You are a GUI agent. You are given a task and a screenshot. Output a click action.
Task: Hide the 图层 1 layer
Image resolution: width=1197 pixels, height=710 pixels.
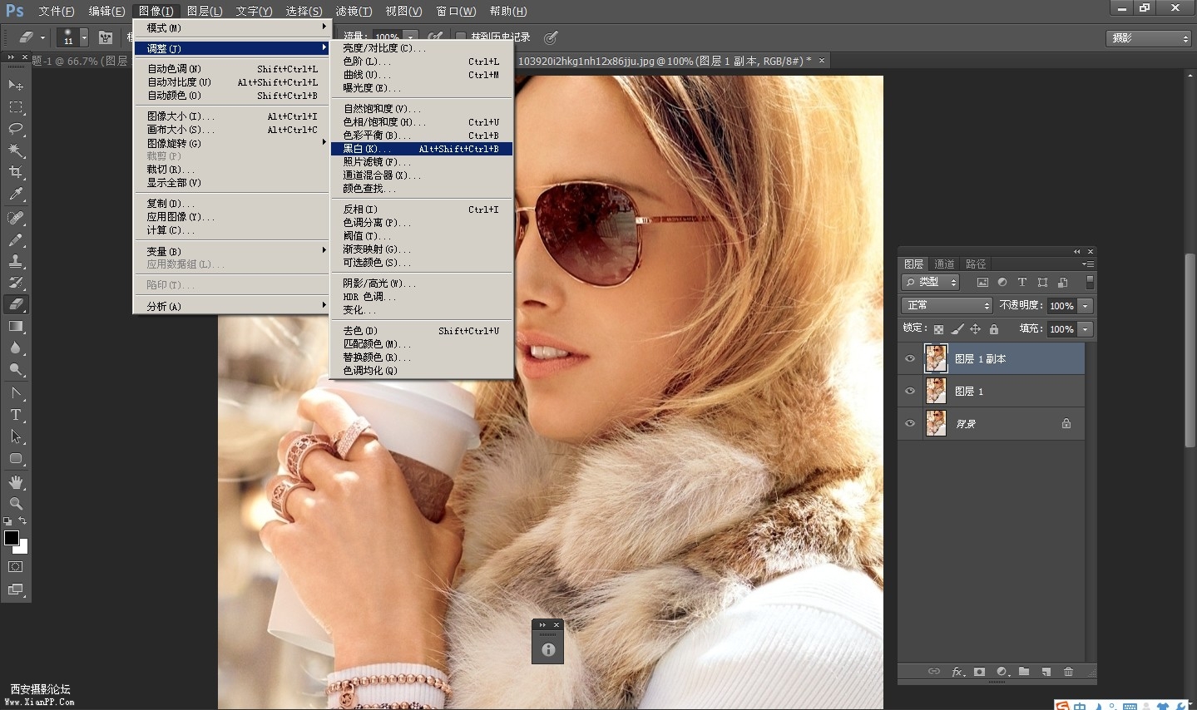tap(910, 392)
